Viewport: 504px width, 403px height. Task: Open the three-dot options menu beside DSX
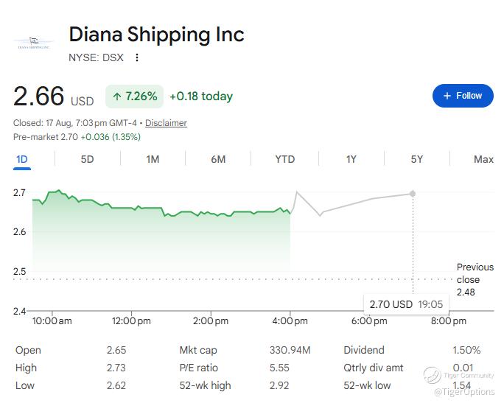click(x=137, y=57)
